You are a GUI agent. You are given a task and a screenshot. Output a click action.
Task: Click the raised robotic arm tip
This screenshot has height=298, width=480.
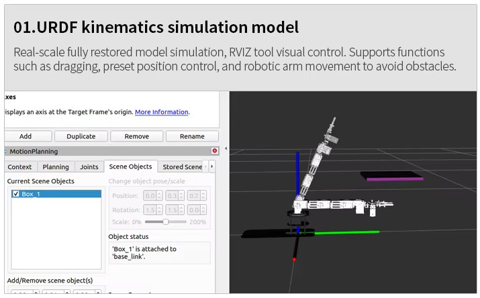click(332, 125)
